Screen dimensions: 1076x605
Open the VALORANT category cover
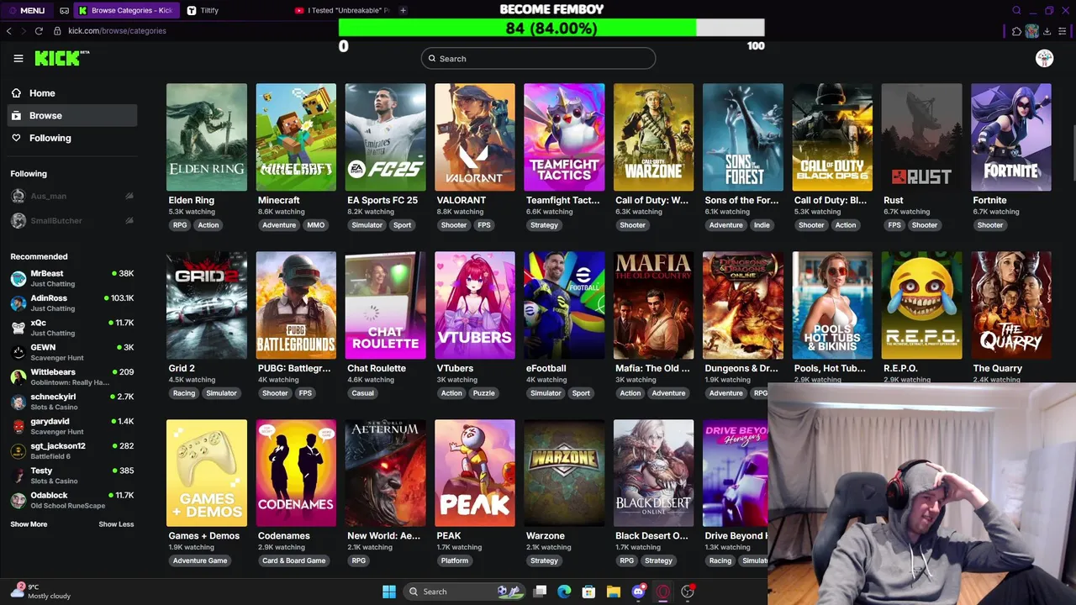point(475,137)
